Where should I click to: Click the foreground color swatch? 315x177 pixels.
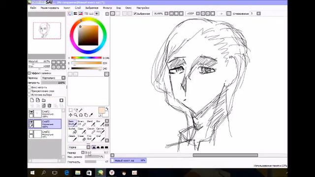coord(102,110)
